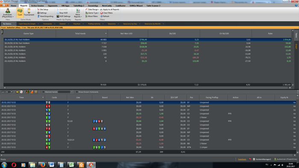
Task: Click Total Hands column sort arrow
Action: (106, 34)
